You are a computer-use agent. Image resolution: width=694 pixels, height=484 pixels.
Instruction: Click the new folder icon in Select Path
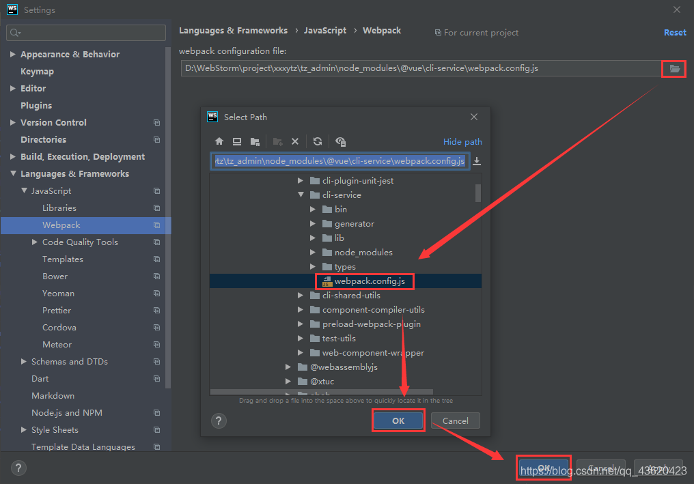[277, 141]
